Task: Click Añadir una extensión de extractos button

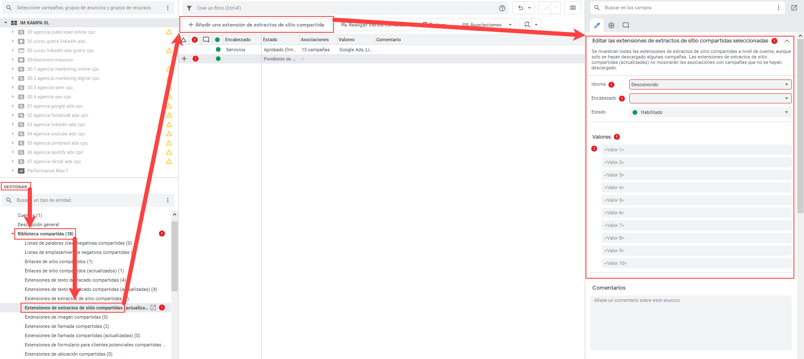Action: pyautogui.click(x=256, y=25)
